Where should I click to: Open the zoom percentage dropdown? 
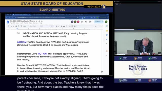click(25, 26)
